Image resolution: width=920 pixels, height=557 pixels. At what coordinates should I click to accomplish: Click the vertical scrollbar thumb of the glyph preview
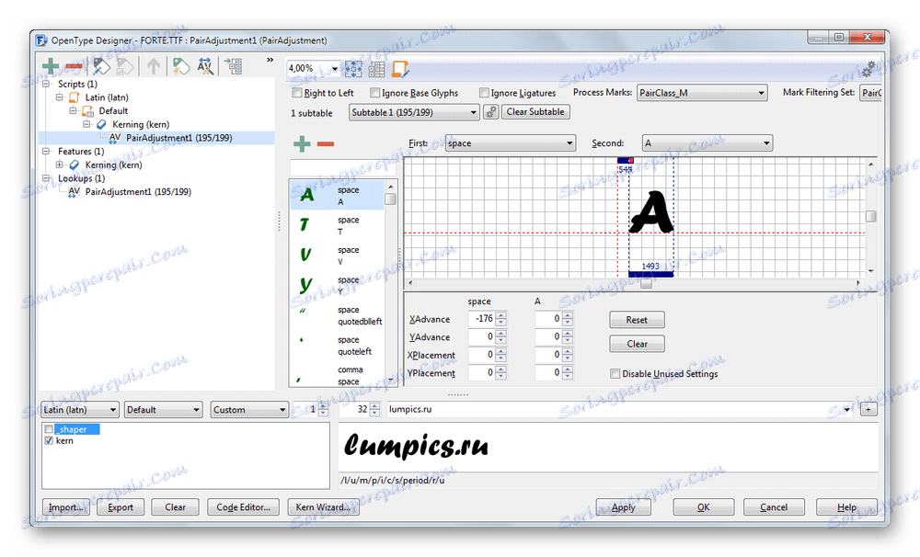[870, 216]
